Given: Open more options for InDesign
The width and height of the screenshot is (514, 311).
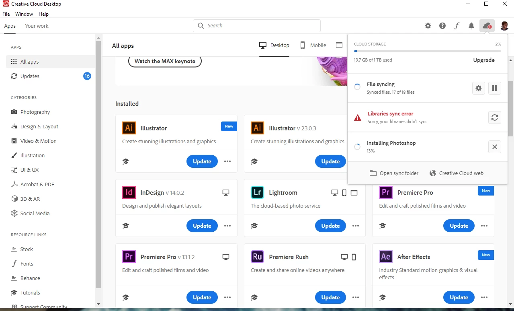Looking at the screenshot, I should 227,226.
